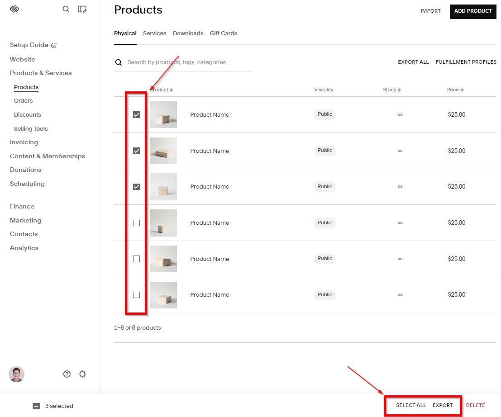Viewport: 501px width, 417px height.
Task: Click the 1–6 of 6 products text
Action: pos(138,328)
